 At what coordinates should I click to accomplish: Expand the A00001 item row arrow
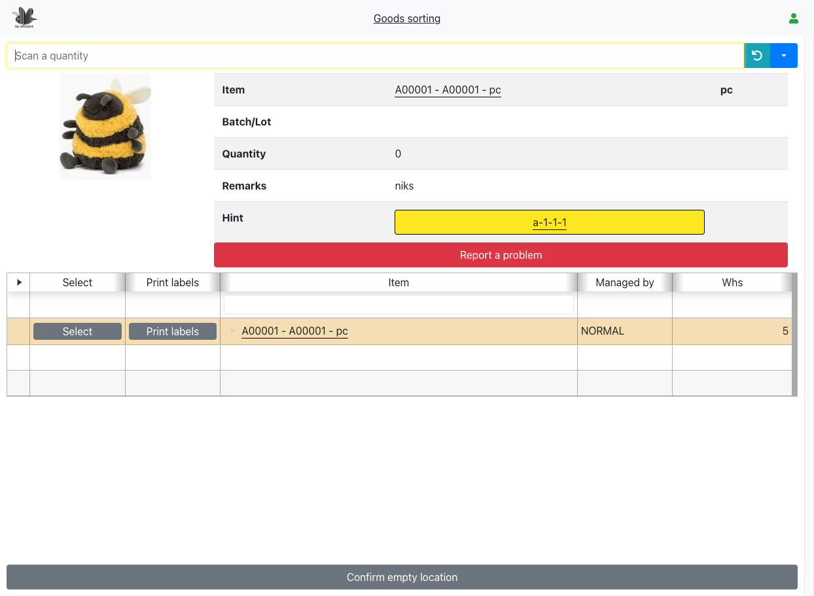(x=232, y=331)
